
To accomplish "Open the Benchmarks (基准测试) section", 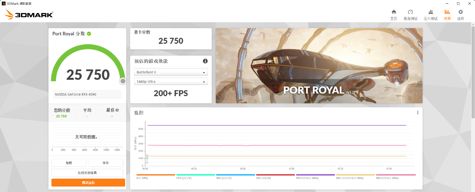I will tap(410, 15).
